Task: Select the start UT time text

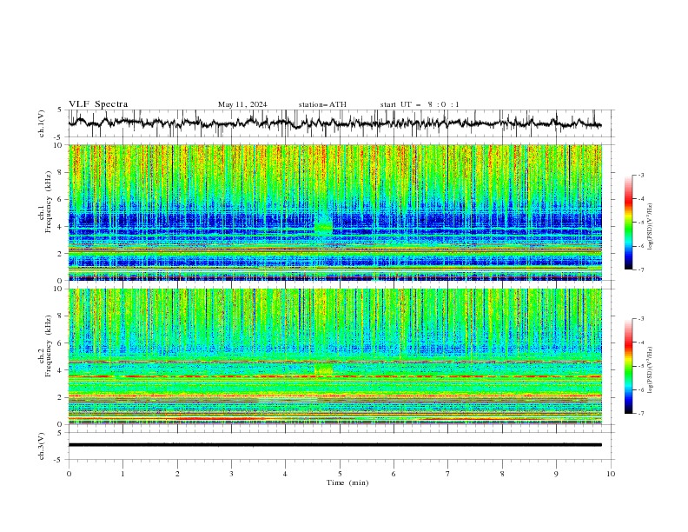Action: (x=420, y=104)
